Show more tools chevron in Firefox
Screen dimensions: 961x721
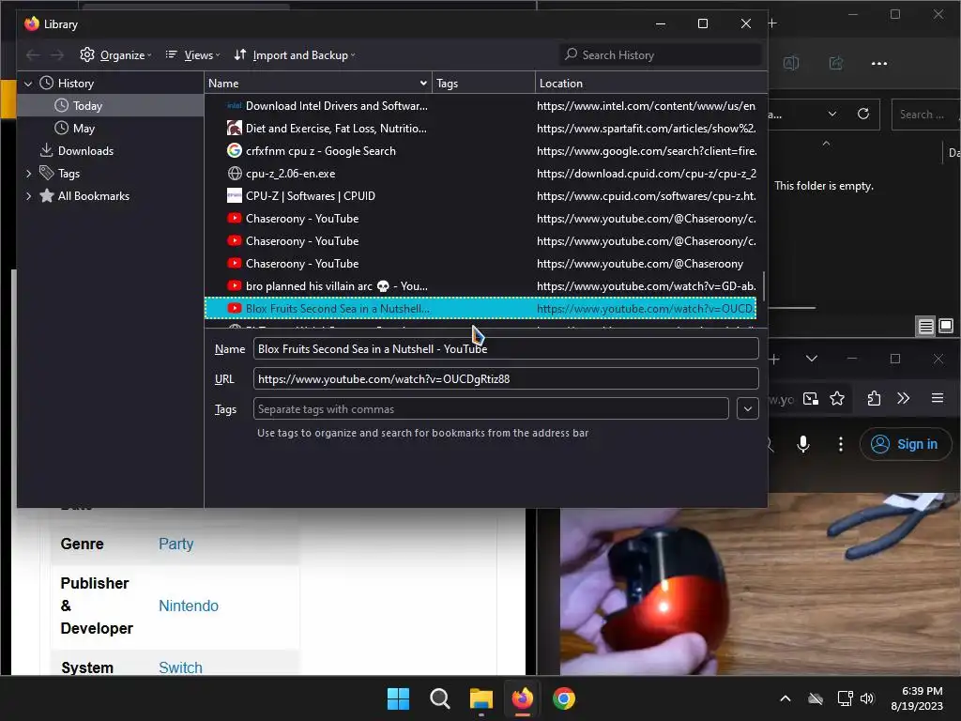(904, 398)
